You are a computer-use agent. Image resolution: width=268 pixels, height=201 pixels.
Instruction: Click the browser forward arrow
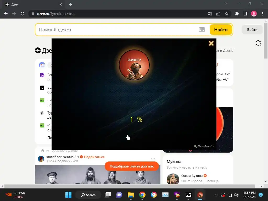tap(14, 14)
